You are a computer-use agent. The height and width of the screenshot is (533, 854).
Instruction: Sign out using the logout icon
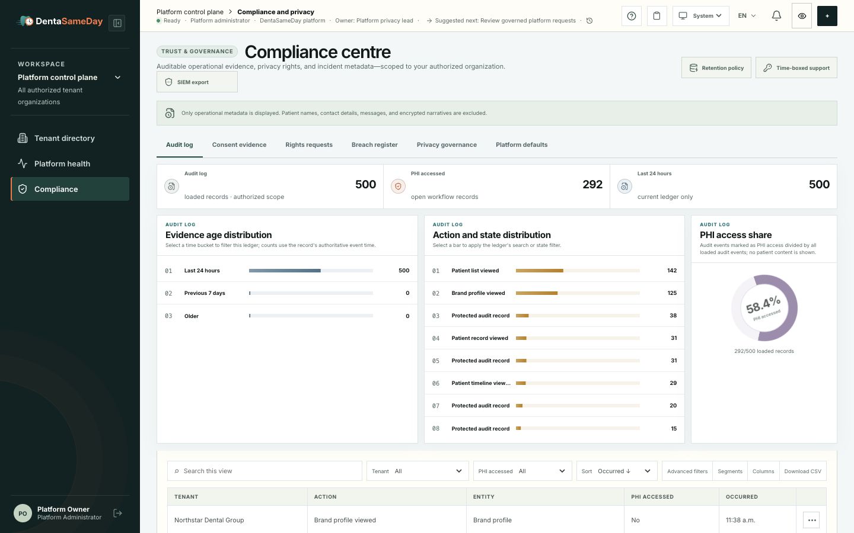(117, 513)
